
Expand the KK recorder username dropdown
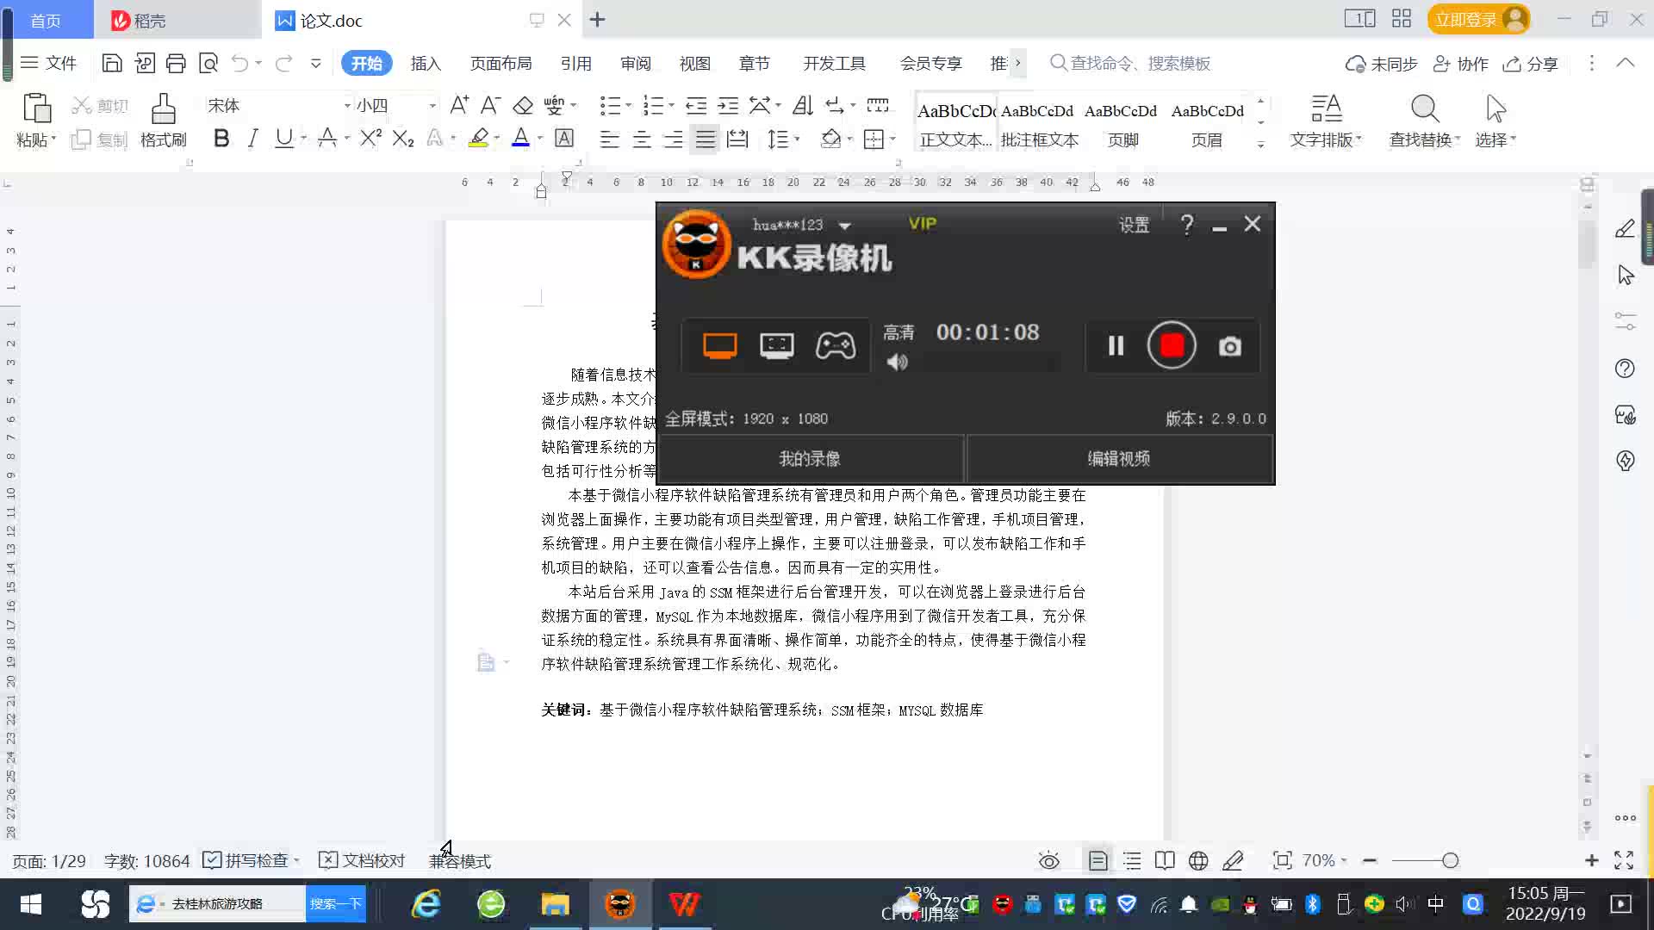(x=845, y=226)
